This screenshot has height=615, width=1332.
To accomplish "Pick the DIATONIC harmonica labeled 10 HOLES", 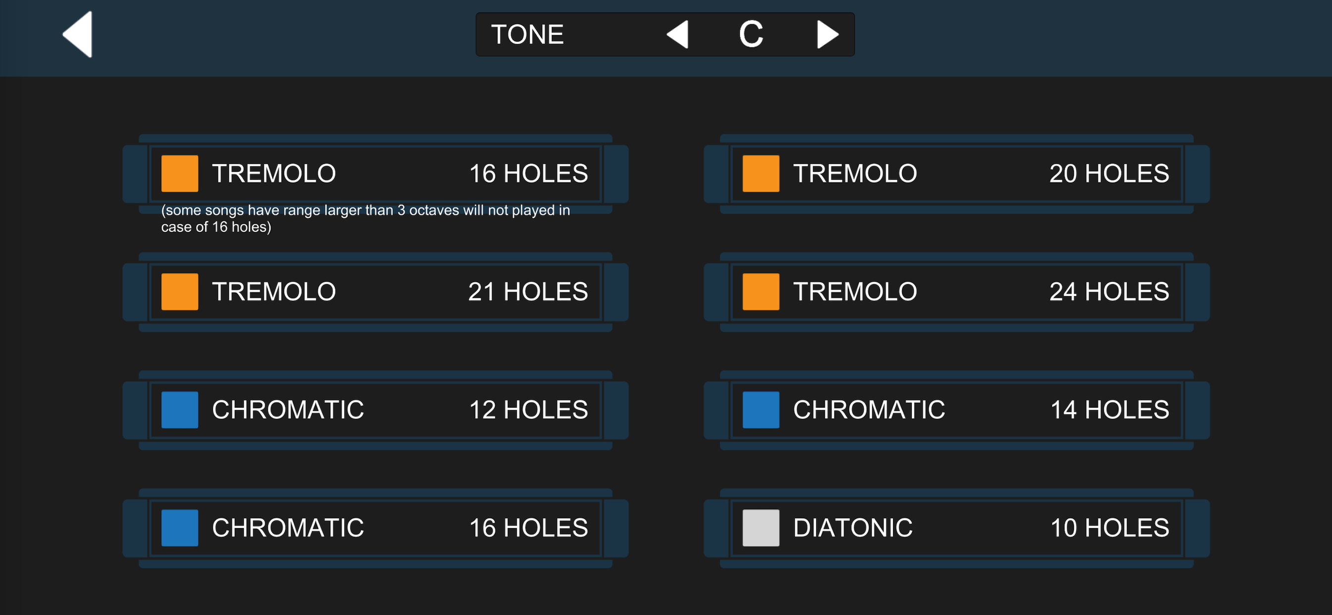I will pos(956,528).
